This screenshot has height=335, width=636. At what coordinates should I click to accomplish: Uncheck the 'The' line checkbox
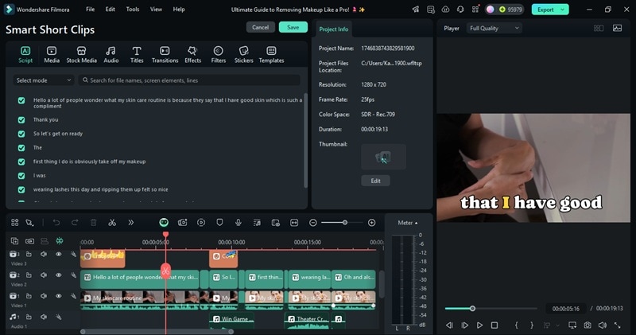(21, 148)
